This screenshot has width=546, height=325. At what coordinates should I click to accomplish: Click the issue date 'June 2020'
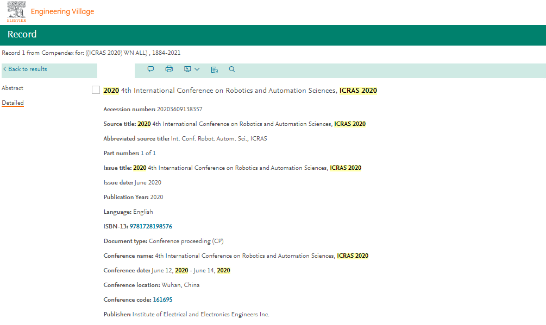[x=148, y=182]
